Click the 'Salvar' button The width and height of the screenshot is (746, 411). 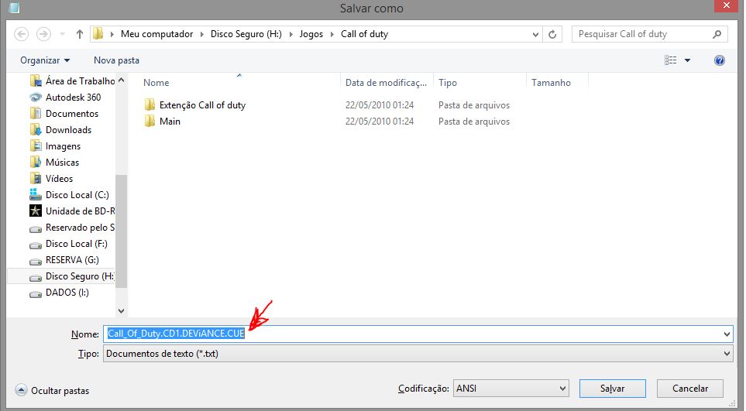(612, 389)
